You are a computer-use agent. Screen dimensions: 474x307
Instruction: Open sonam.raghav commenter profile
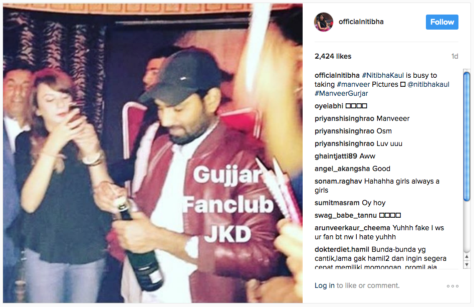[x=338, y=182]
